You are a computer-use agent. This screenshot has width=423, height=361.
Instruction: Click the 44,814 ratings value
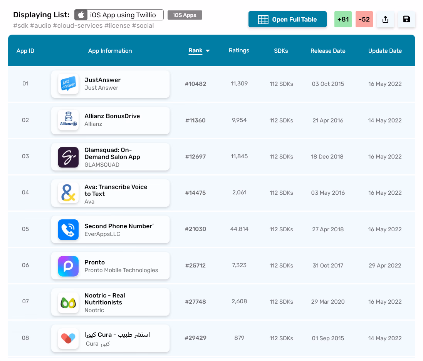pos(239,229)
